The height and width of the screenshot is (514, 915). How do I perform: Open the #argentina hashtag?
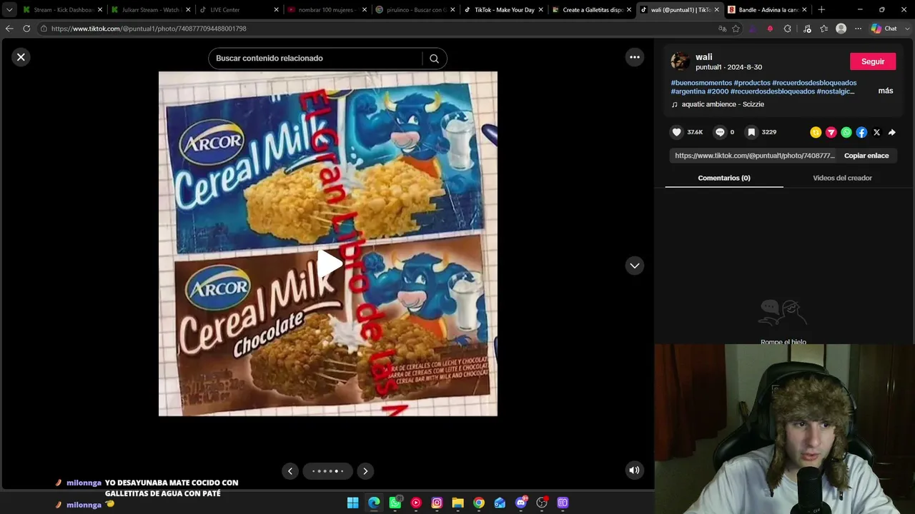tap(688, 91)
